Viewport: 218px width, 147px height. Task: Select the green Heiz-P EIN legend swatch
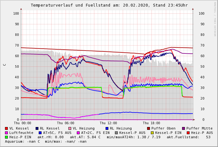tap(7, 137)
